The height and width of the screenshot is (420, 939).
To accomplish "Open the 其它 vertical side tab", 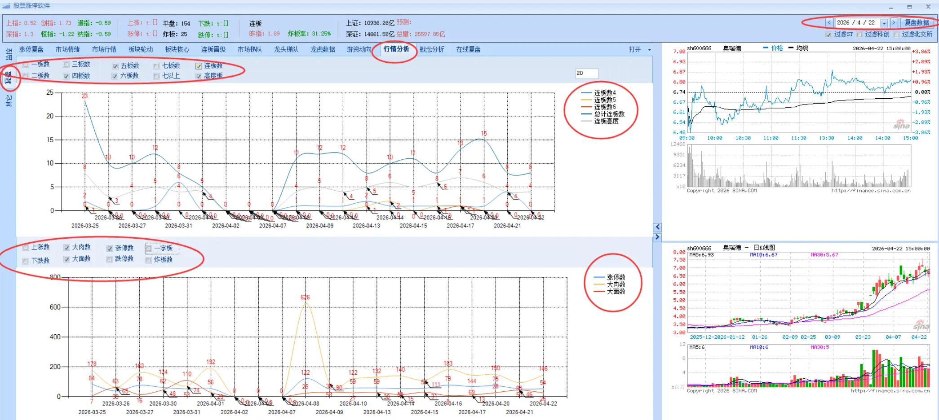I will [x=9, y=101].
